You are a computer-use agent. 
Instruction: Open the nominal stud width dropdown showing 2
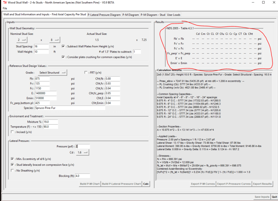click(22, 40)
